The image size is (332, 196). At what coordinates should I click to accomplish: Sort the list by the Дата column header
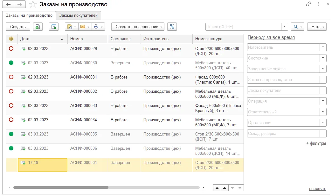(43, 39)
